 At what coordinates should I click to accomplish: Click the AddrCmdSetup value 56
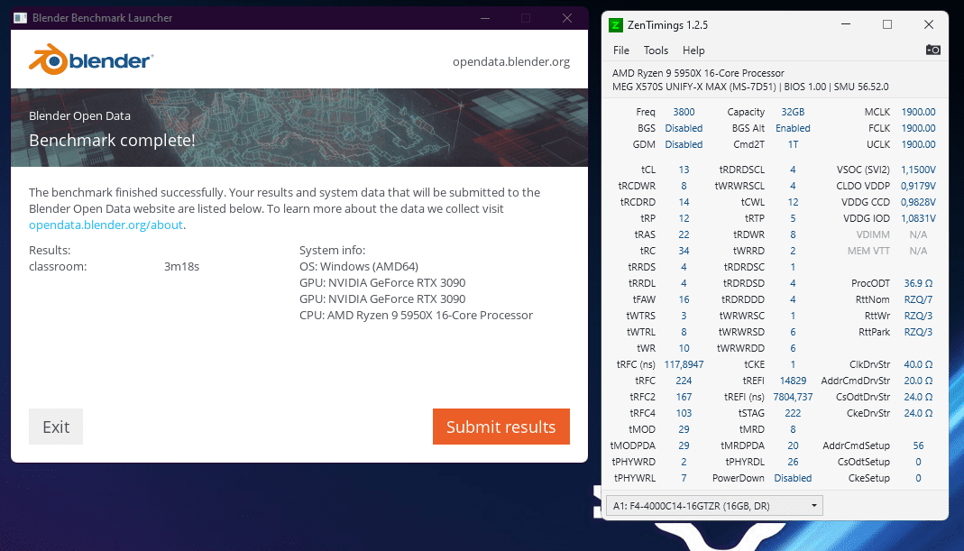coord(919,445)
